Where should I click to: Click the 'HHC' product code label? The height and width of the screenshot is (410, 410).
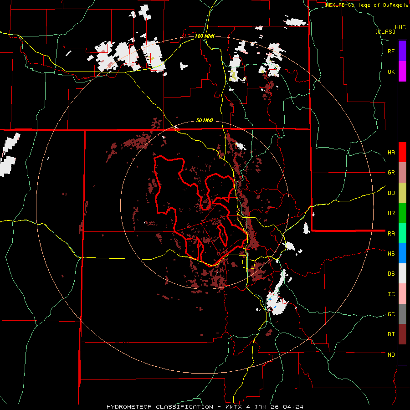pos(400,27)
